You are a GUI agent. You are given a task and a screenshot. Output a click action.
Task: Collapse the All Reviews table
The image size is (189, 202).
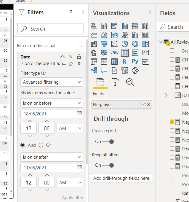[160, 42]
